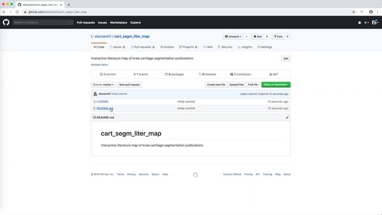382x215 pixels.
Task: Open Marketplace in the top nav
Action: click(x=118, y=23)
